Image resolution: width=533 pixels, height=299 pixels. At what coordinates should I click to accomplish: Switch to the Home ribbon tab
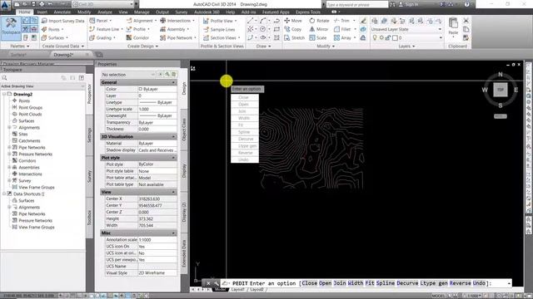(x=24, y=12)
